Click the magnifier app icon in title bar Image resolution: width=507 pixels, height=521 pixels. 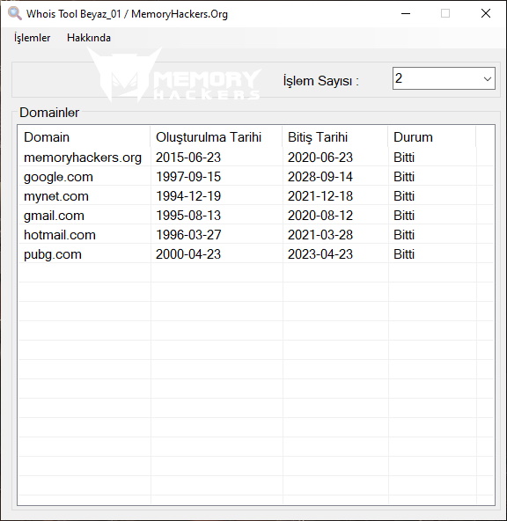click(x=15, y=13)
